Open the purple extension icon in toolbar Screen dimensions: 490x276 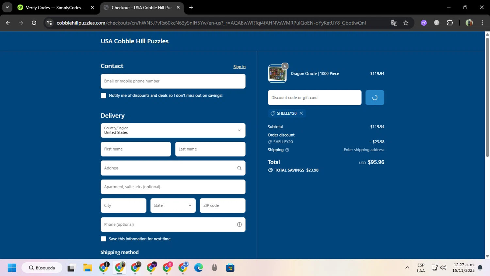(x=424, y=23)
